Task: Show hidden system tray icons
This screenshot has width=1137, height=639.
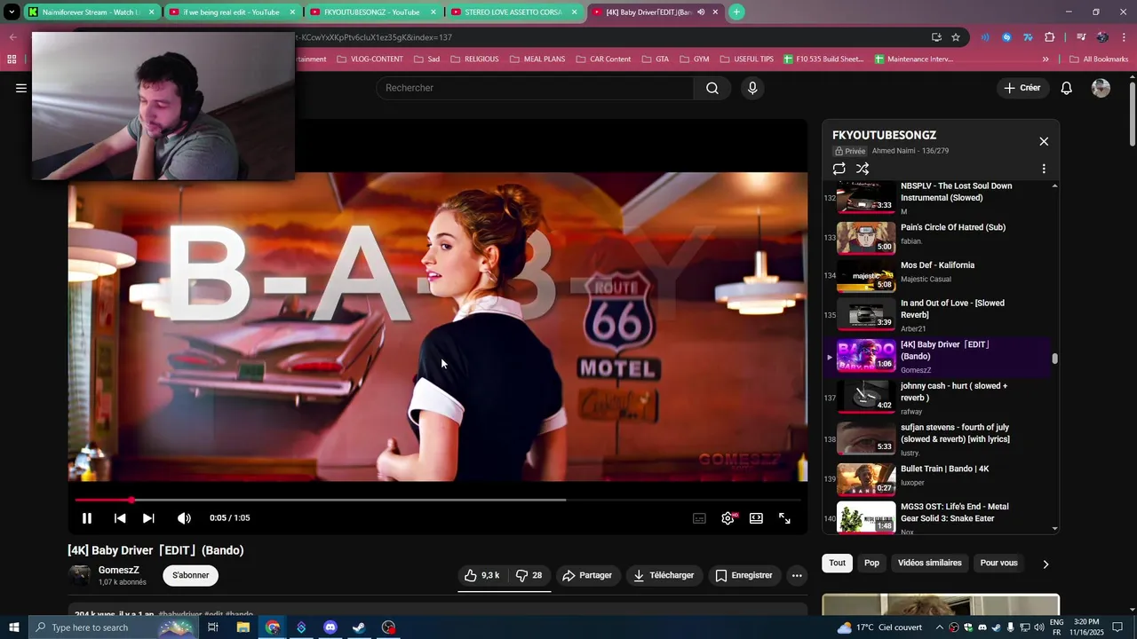Action: [x=939, y=627]
